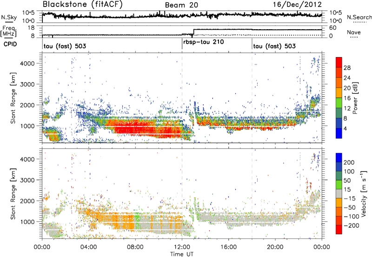Click the 12:00 time axis tick label

pos(182,247)
